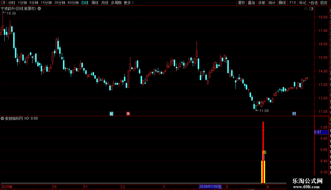
Task: Select the 1分钟 period tab
Action: [x=22, y=3]
